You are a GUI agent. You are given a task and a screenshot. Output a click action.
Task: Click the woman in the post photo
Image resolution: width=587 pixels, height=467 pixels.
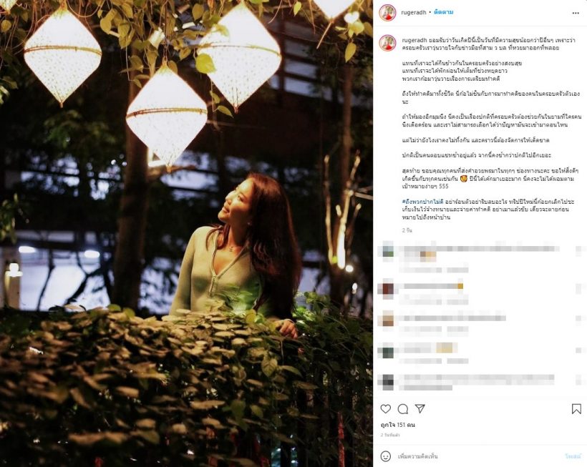[x=237, y=247]
